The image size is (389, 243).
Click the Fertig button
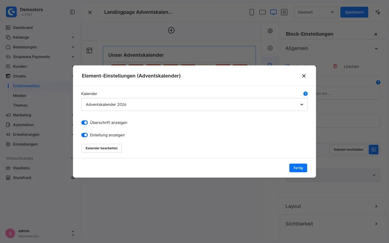click(x=298, y=168)
